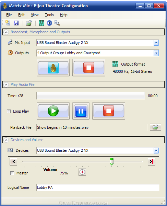The width and height of the screenshot is (167, 206).
Task: Click the volume slider thumb at 75%
Action: pos(112,162)
